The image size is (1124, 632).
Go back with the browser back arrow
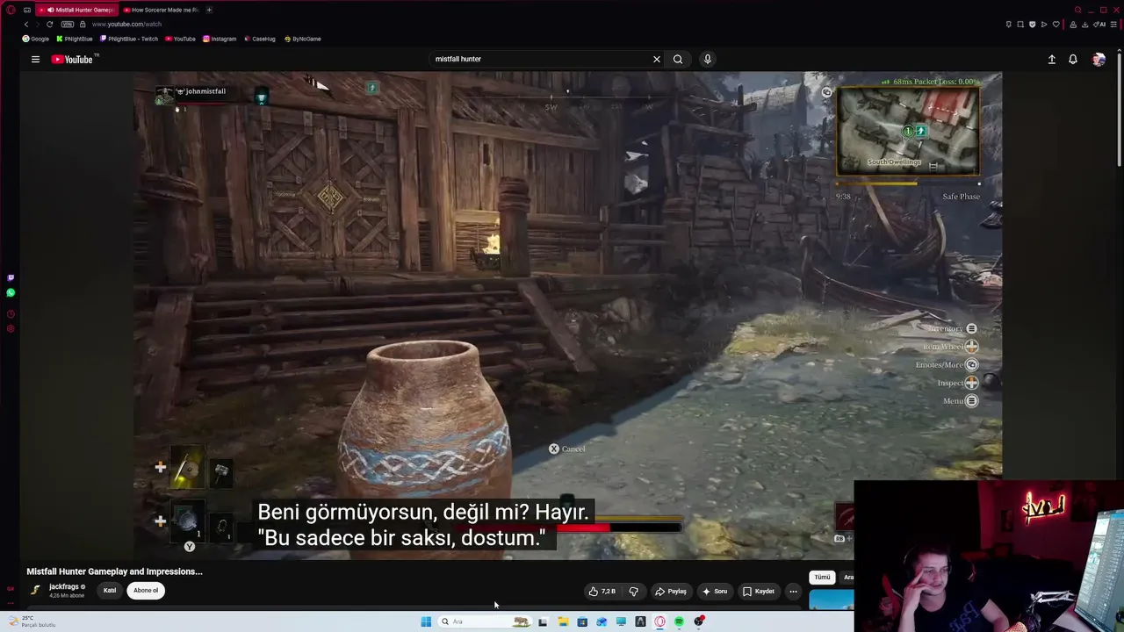[x=25, y=24]
